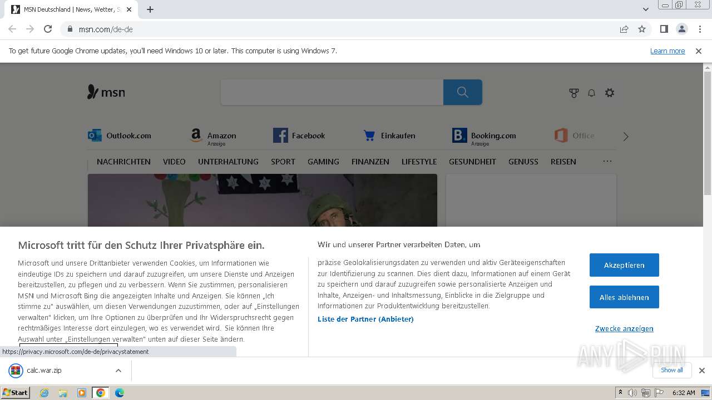This screenshot has height=400, width=712.
Task: Open the Booking.com shortcut
Action: coord(484,137)
